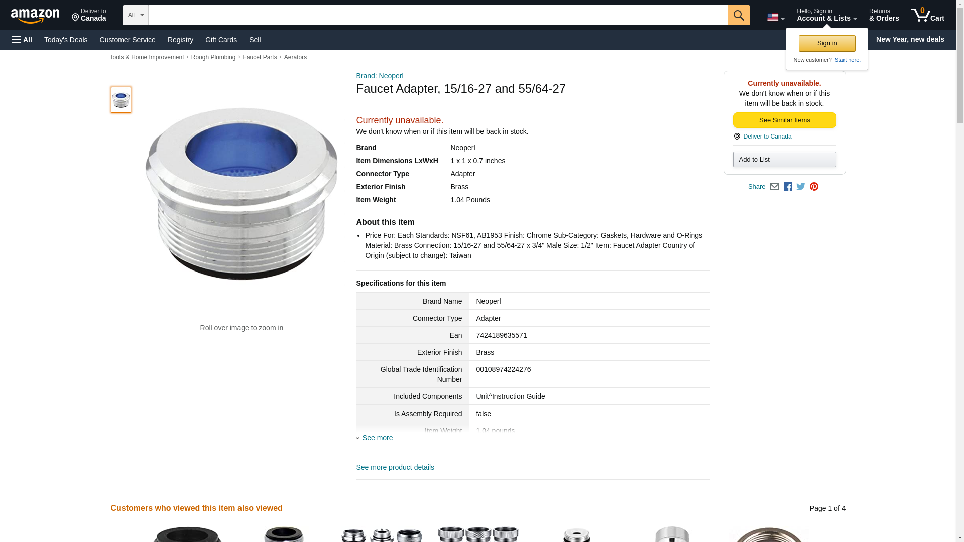The image size is (964, 542).
Task: Expand See more specifications
Action: coord(377,438)
